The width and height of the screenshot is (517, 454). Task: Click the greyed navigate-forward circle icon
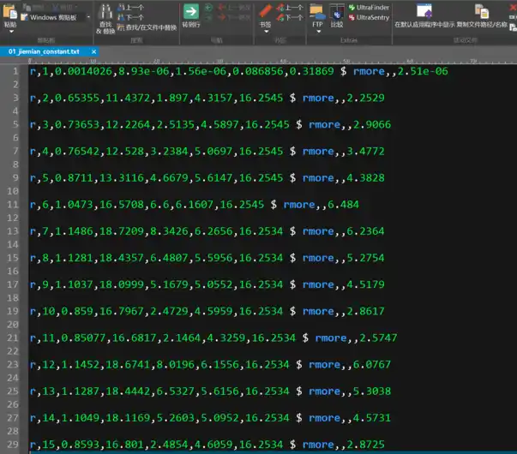pos(208,16)
